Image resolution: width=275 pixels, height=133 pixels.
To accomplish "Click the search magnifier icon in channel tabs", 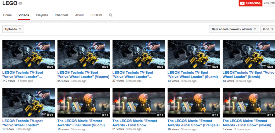I will 111,15.
